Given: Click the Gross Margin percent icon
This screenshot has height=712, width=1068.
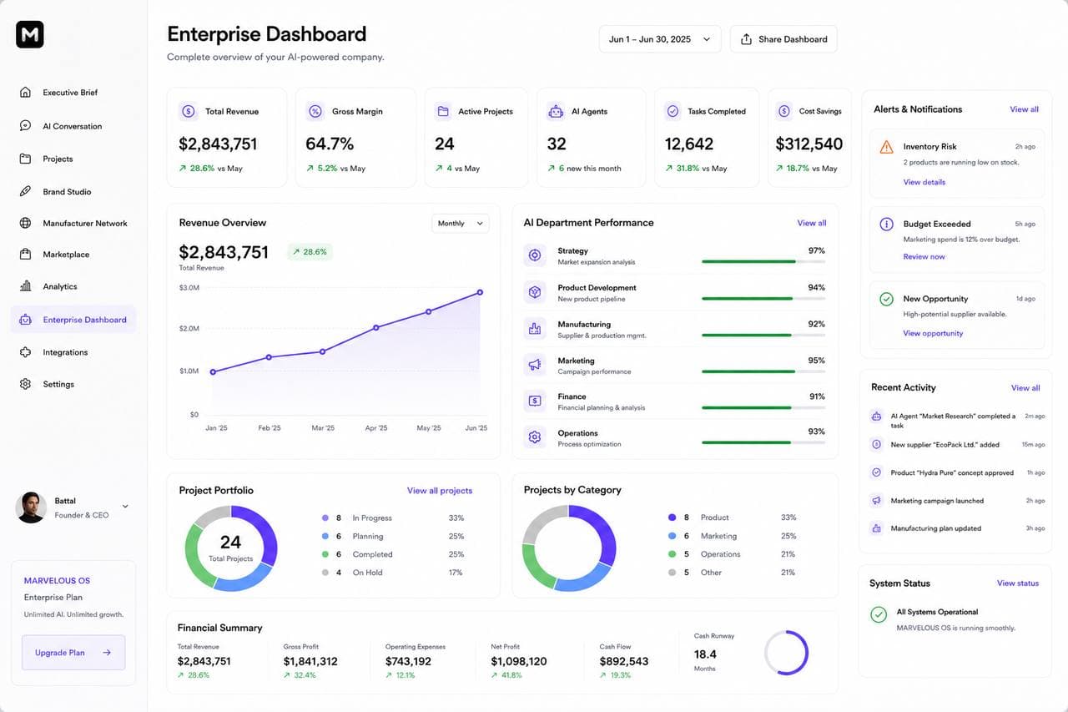Looking at the screenshot, I should (x=315, y=111).
